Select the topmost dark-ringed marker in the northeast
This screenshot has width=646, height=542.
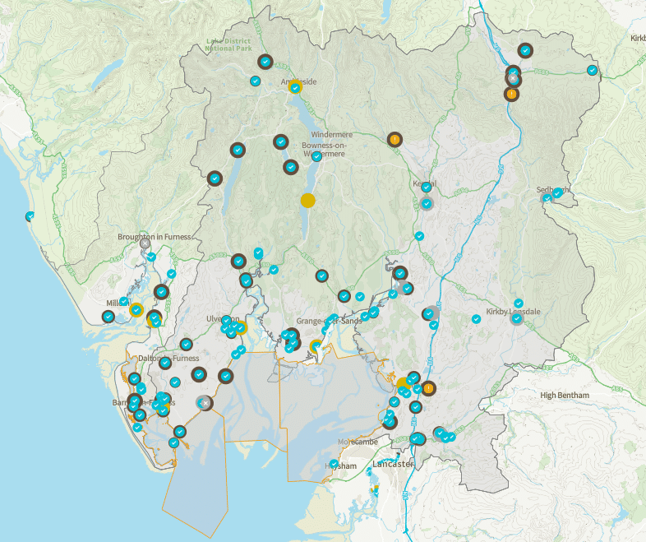click(525, 49)
